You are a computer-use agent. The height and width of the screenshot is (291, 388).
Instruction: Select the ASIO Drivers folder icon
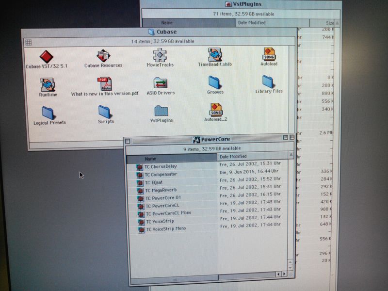pyautogui.click(x=161, y=83)
